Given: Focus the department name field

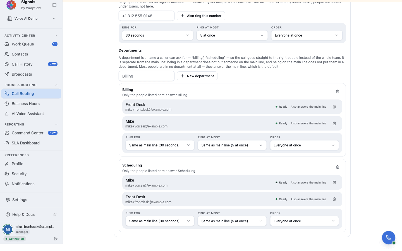Looking at the screenshot, I should pos(147,76).
